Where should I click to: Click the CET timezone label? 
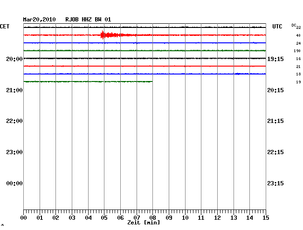(5, 27)
